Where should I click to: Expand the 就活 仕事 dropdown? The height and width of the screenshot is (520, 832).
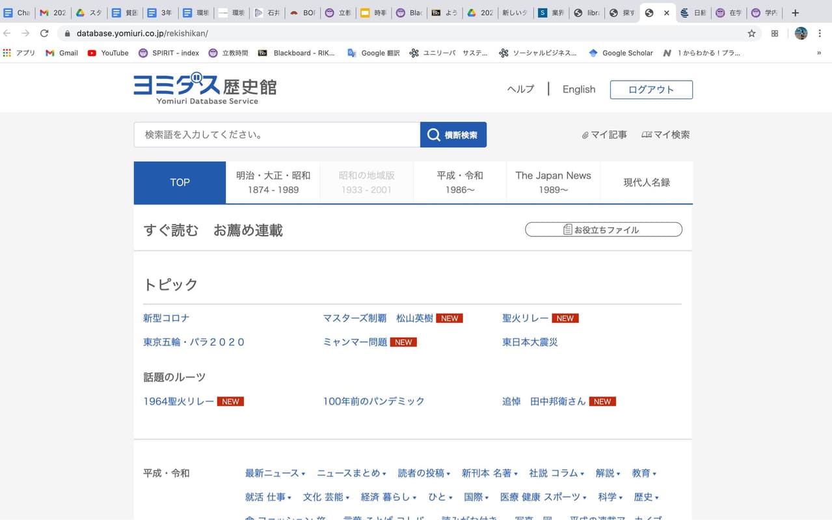[269, 497]
